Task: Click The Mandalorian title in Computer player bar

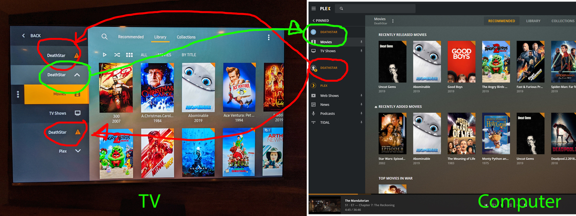Action: click(x=357, y=201)
